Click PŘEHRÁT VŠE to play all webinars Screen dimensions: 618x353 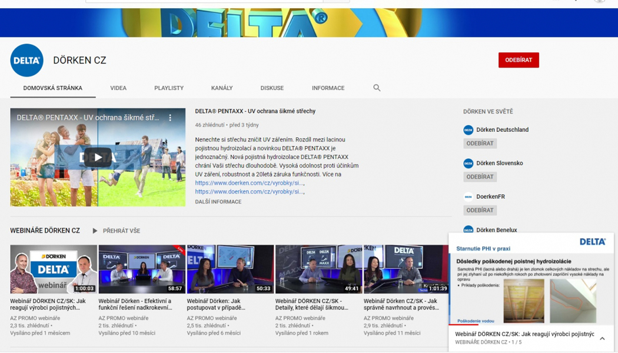[121, 231]
